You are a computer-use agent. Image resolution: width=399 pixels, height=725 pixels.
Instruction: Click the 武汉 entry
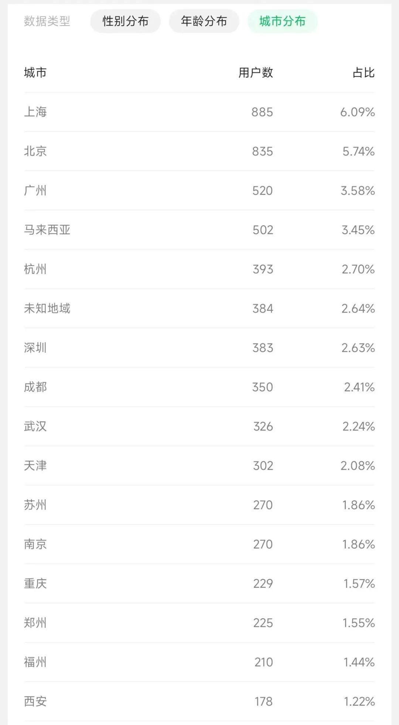pos(35,426)
